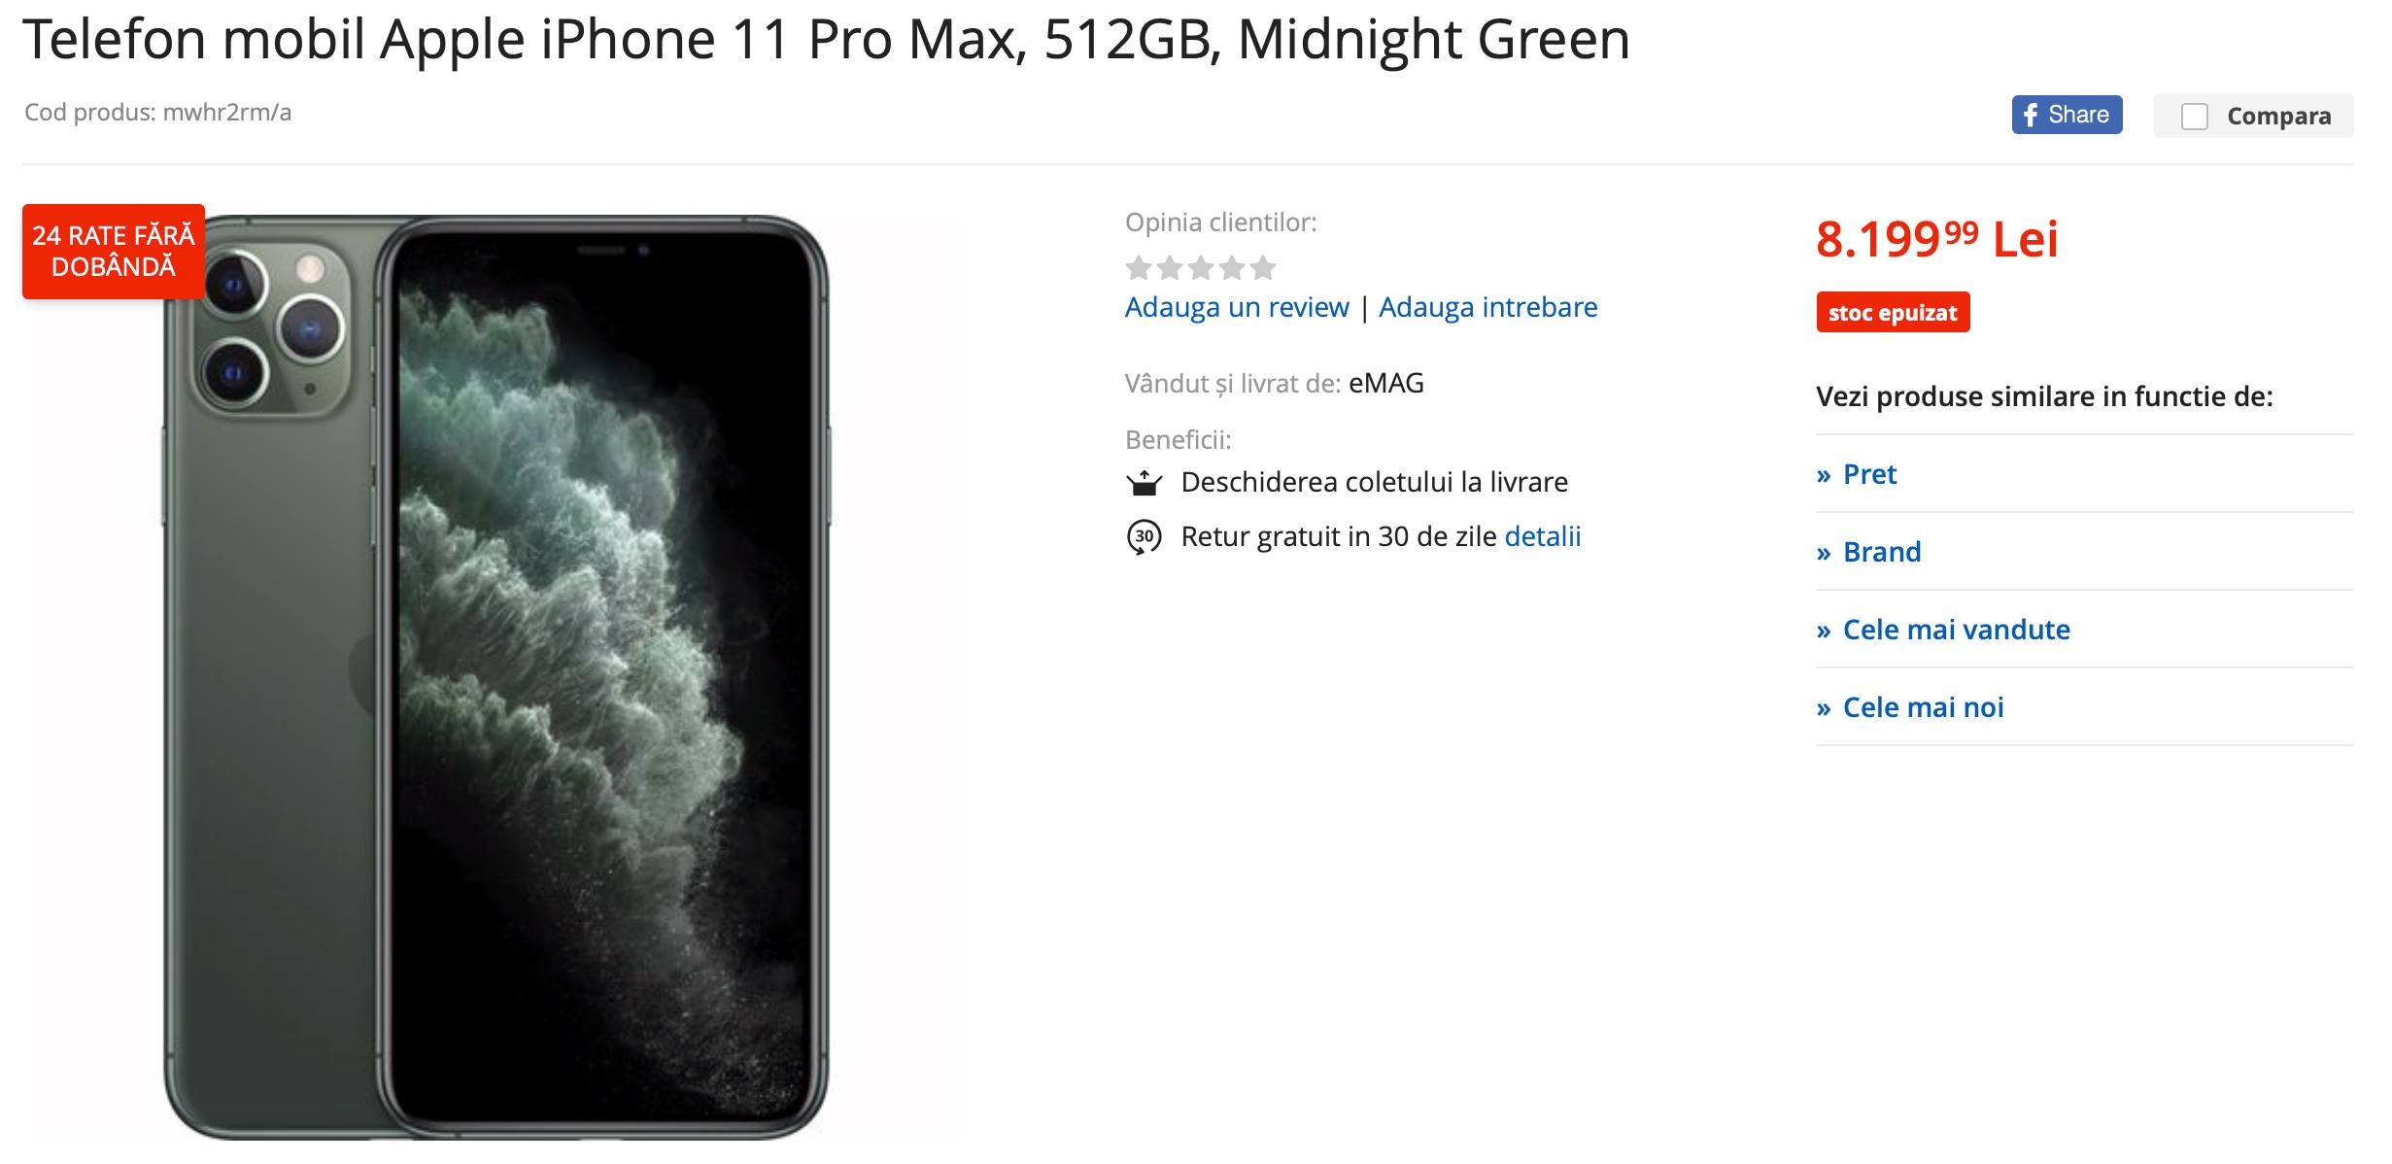The height and width of the screenshot is (1164, 2392).
Task: Click the 30-day return icon
Action: click(x=1144, y=536)
